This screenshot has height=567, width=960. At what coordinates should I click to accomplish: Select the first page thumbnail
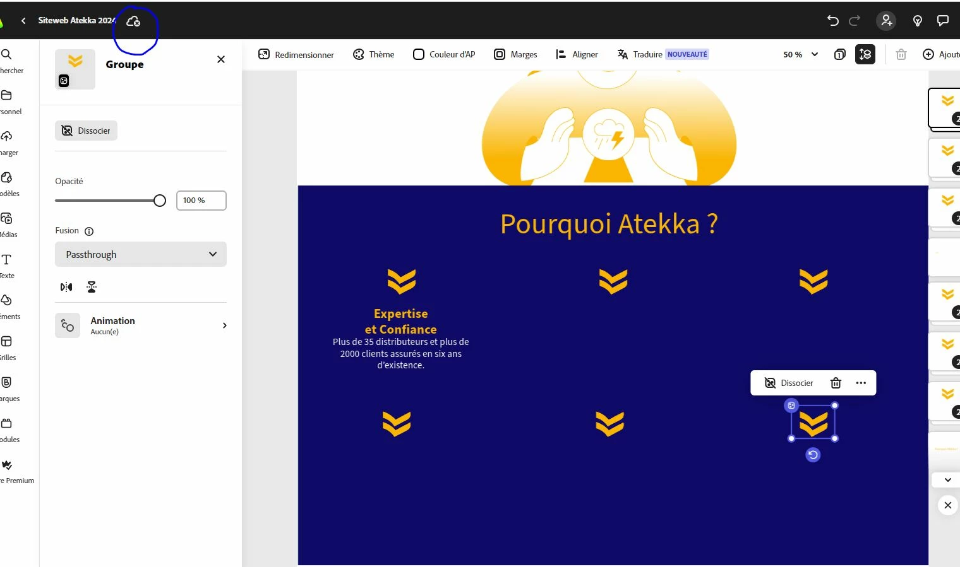[944, 108]
